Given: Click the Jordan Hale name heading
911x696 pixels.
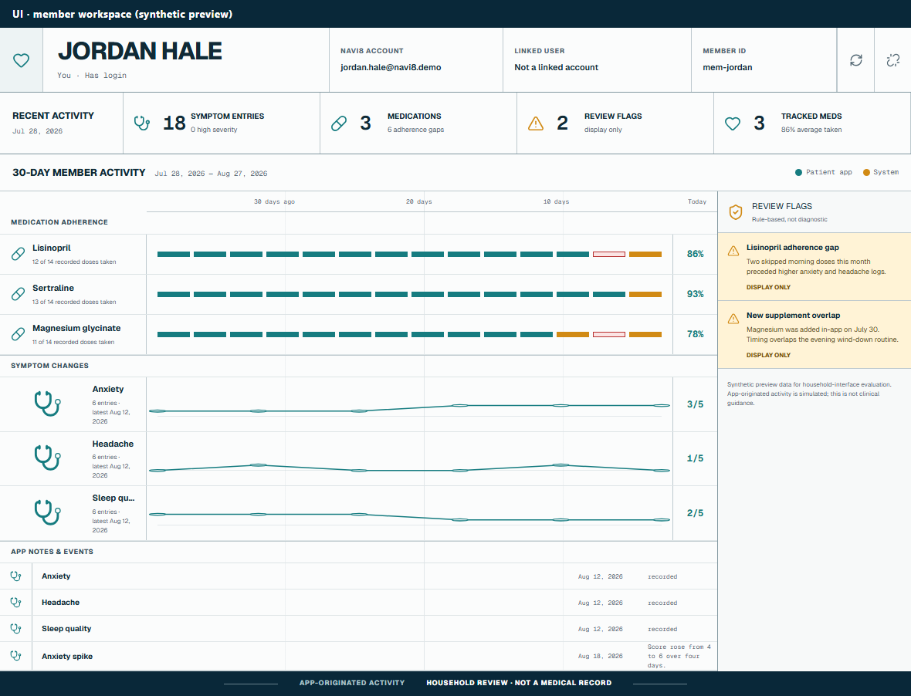Looking at the screenshot, I should point(140,51).
